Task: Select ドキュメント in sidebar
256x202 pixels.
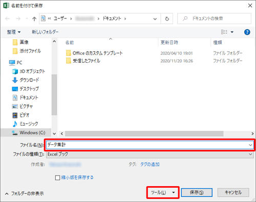Action: tap(25, 97)
